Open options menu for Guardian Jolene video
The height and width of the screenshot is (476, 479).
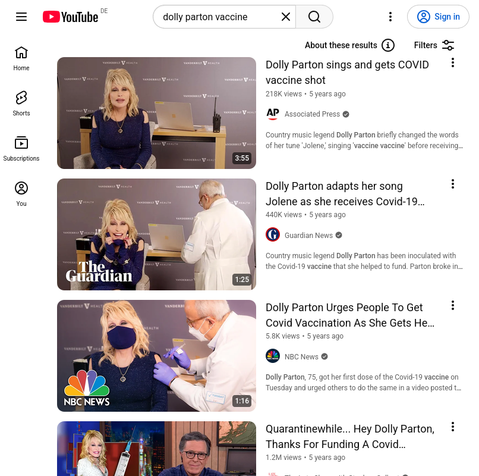tap(453, 184)
